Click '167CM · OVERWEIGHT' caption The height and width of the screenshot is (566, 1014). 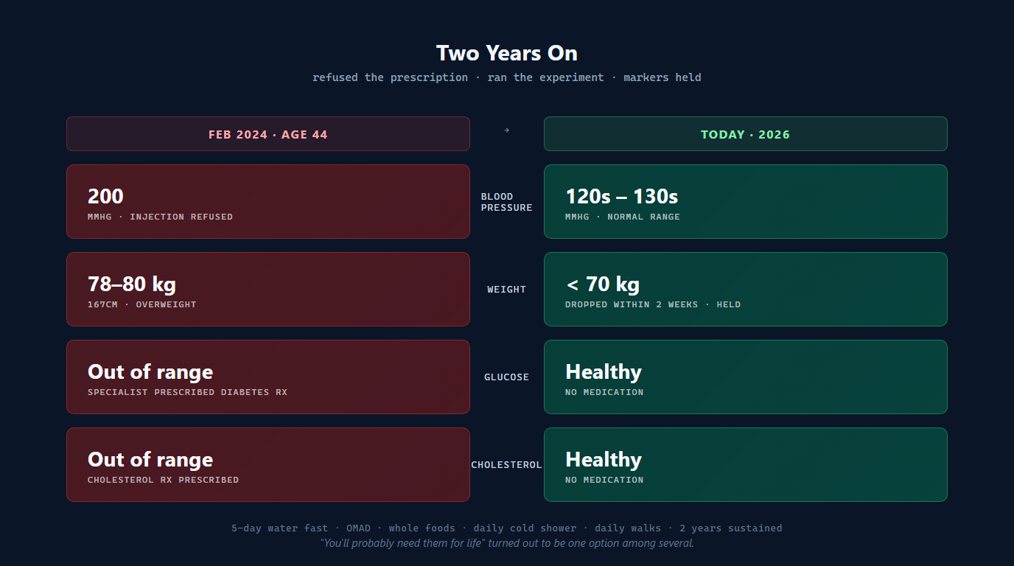(142, 304)
